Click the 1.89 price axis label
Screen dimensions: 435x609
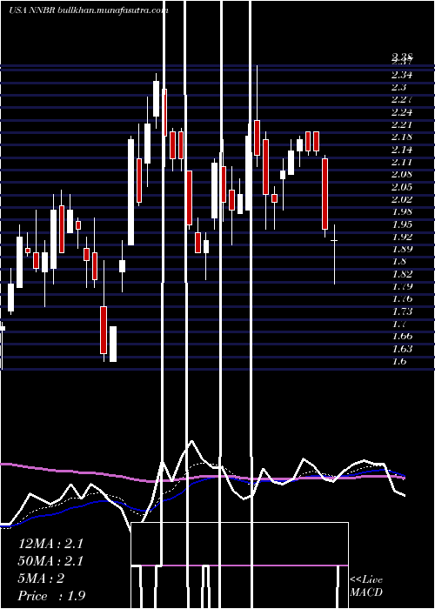pos(402,249)
